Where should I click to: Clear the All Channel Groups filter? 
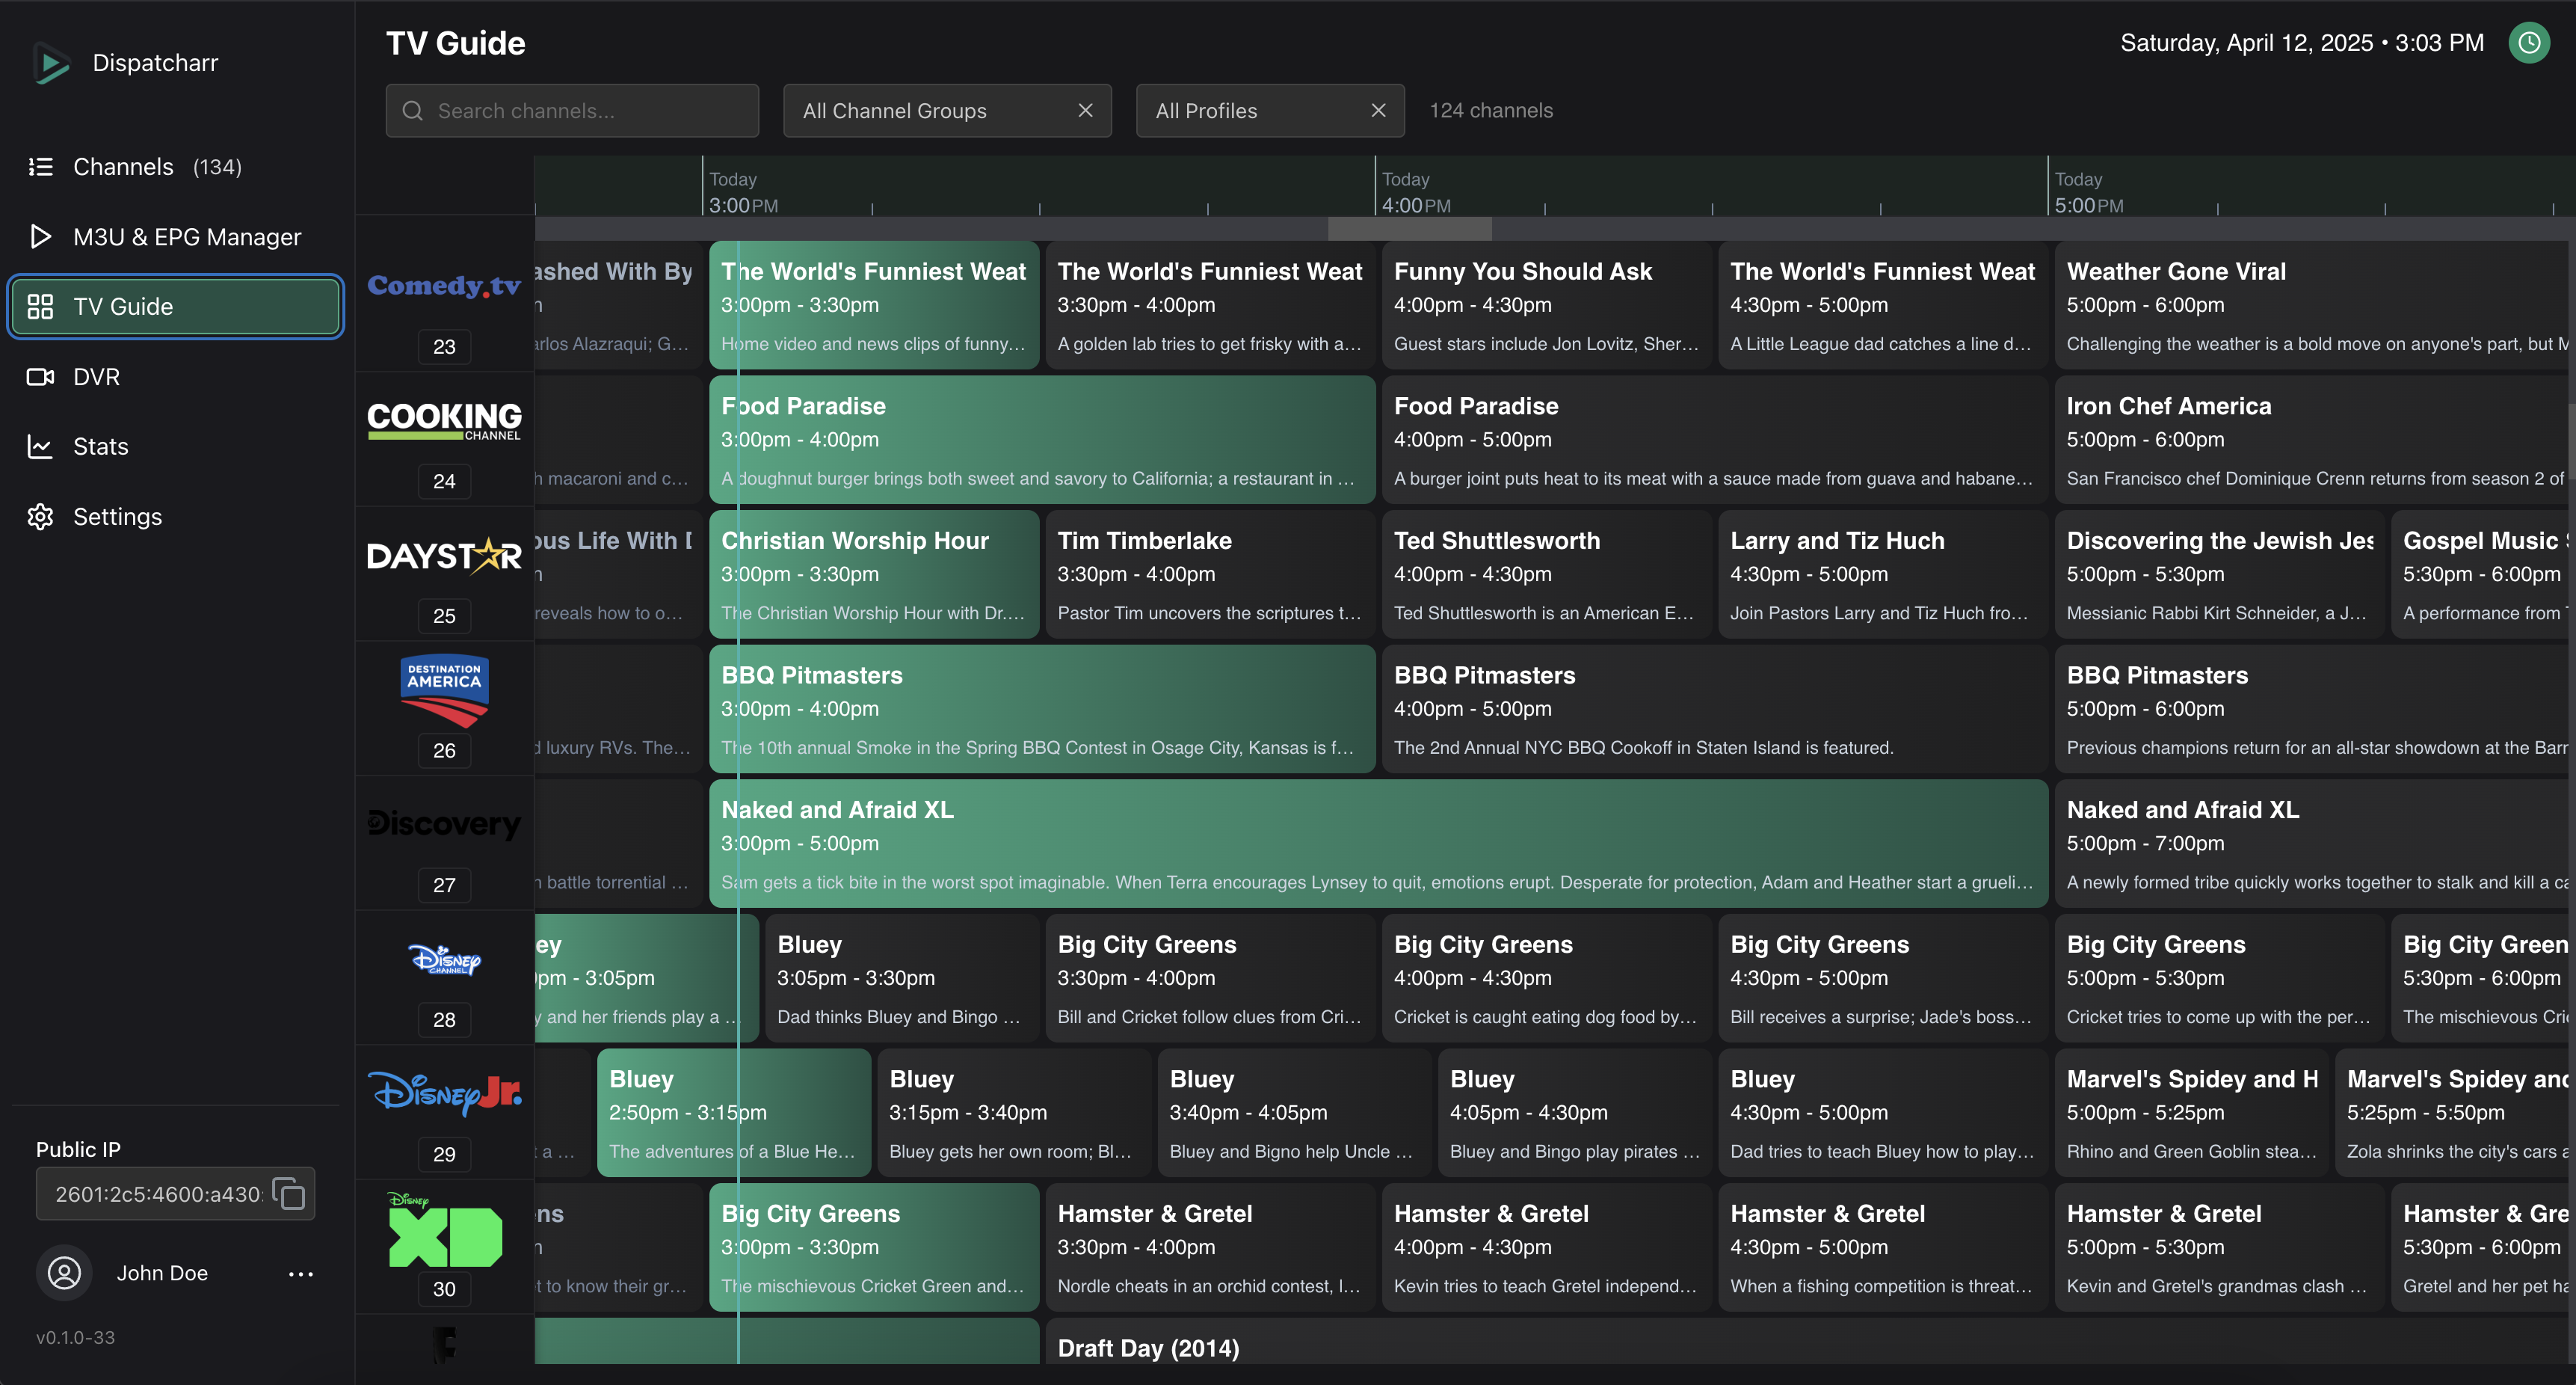click(x=1085, y=111)
